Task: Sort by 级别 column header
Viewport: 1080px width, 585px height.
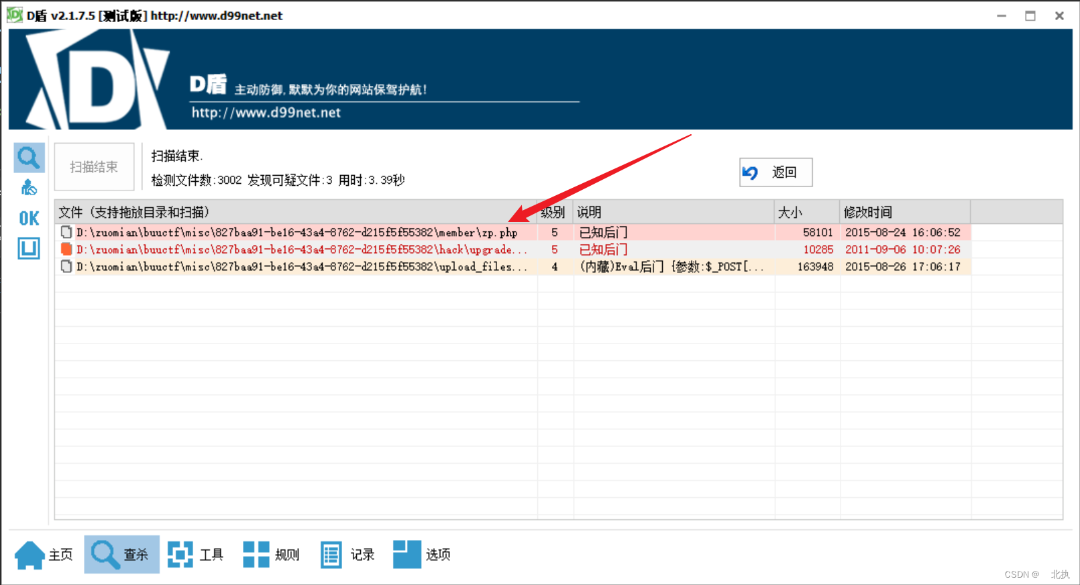Action: click(555, 212)
